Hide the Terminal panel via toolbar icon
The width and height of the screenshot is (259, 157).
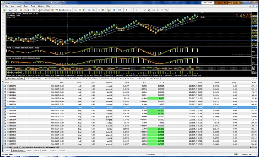pos(29,10)
